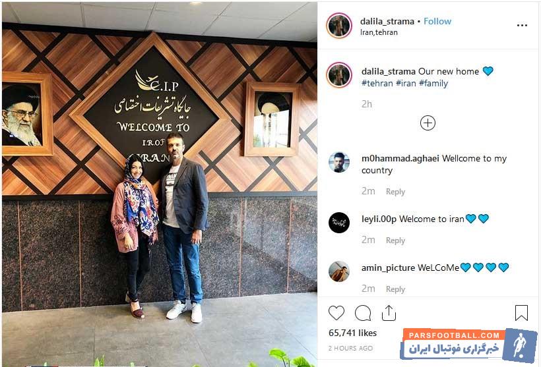The image size is (541, 367).
Task: Share the post using share icon
Action: [389, 313]
